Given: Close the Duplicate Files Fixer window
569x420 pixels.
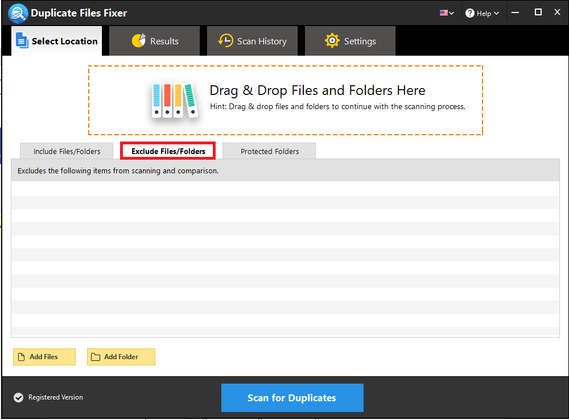Looking at the screenshot, I should point(558,13).
